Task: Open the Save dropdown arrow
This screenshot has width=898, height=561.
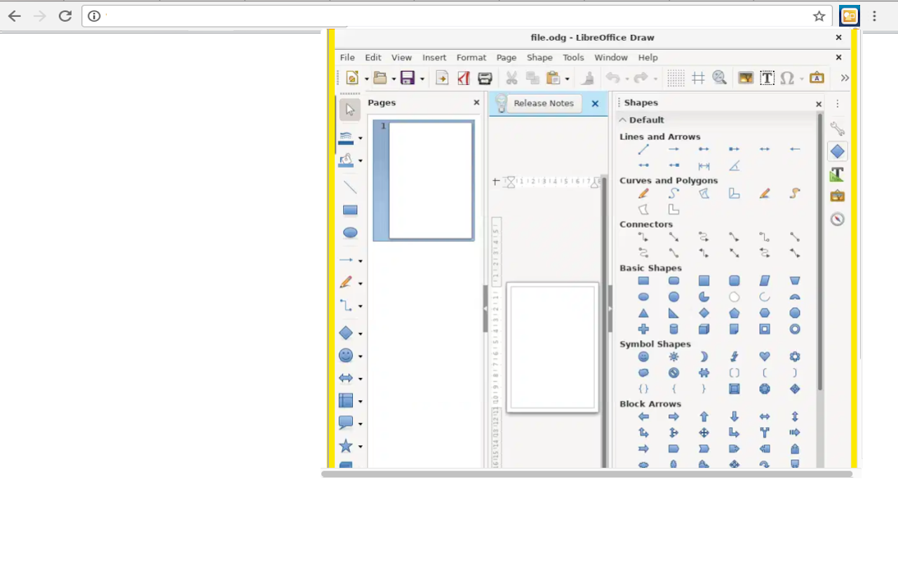Action: pyautogui.click(x=422, y=79)
